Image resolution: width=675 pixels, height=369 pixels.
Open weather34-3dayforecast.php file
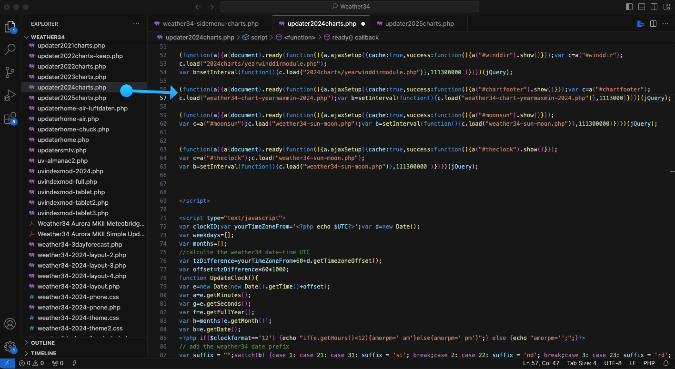tap(84, 244)
